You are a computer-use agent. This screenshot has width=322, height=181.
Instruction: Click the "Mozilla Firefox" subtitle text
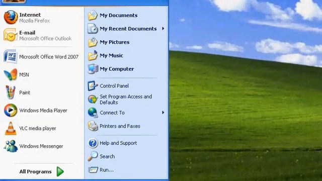pos(35,21)
